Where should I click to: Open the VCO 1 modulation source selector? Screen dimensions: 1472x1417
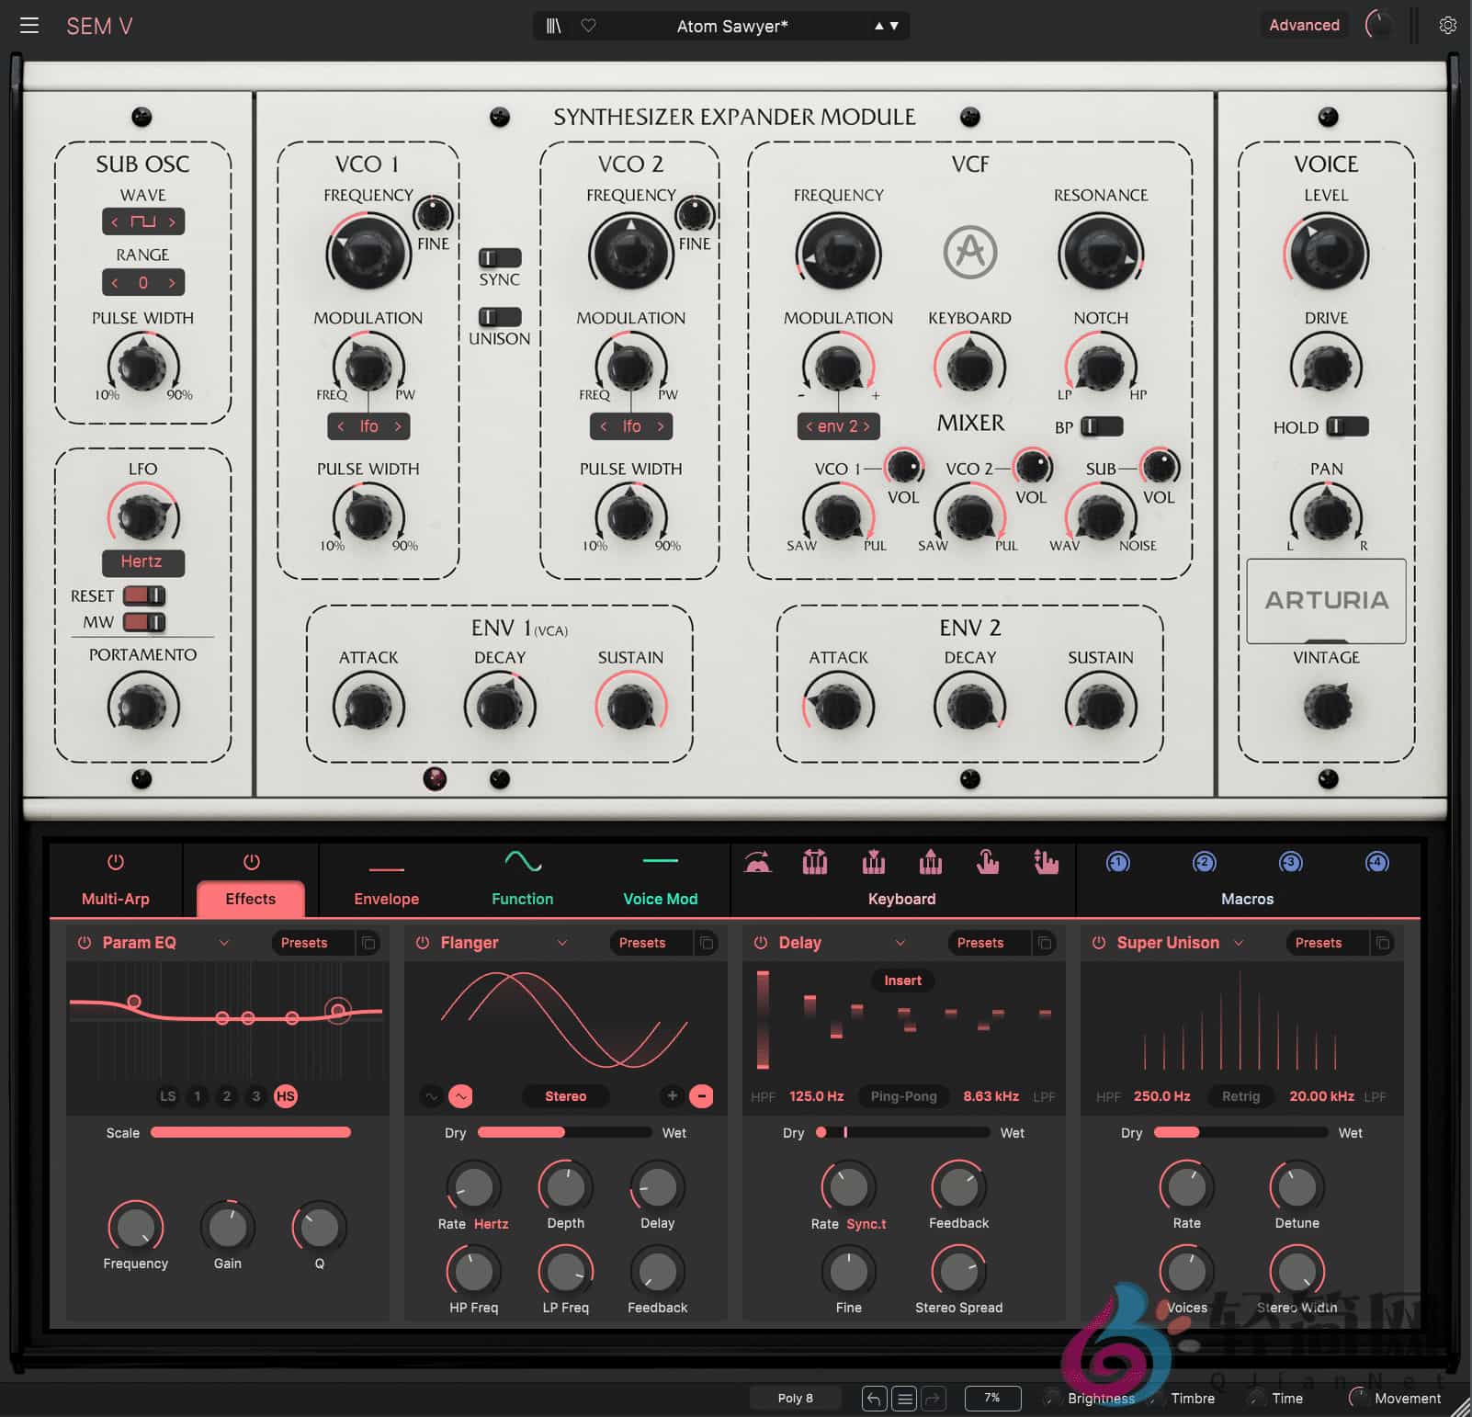pos(368,426)
